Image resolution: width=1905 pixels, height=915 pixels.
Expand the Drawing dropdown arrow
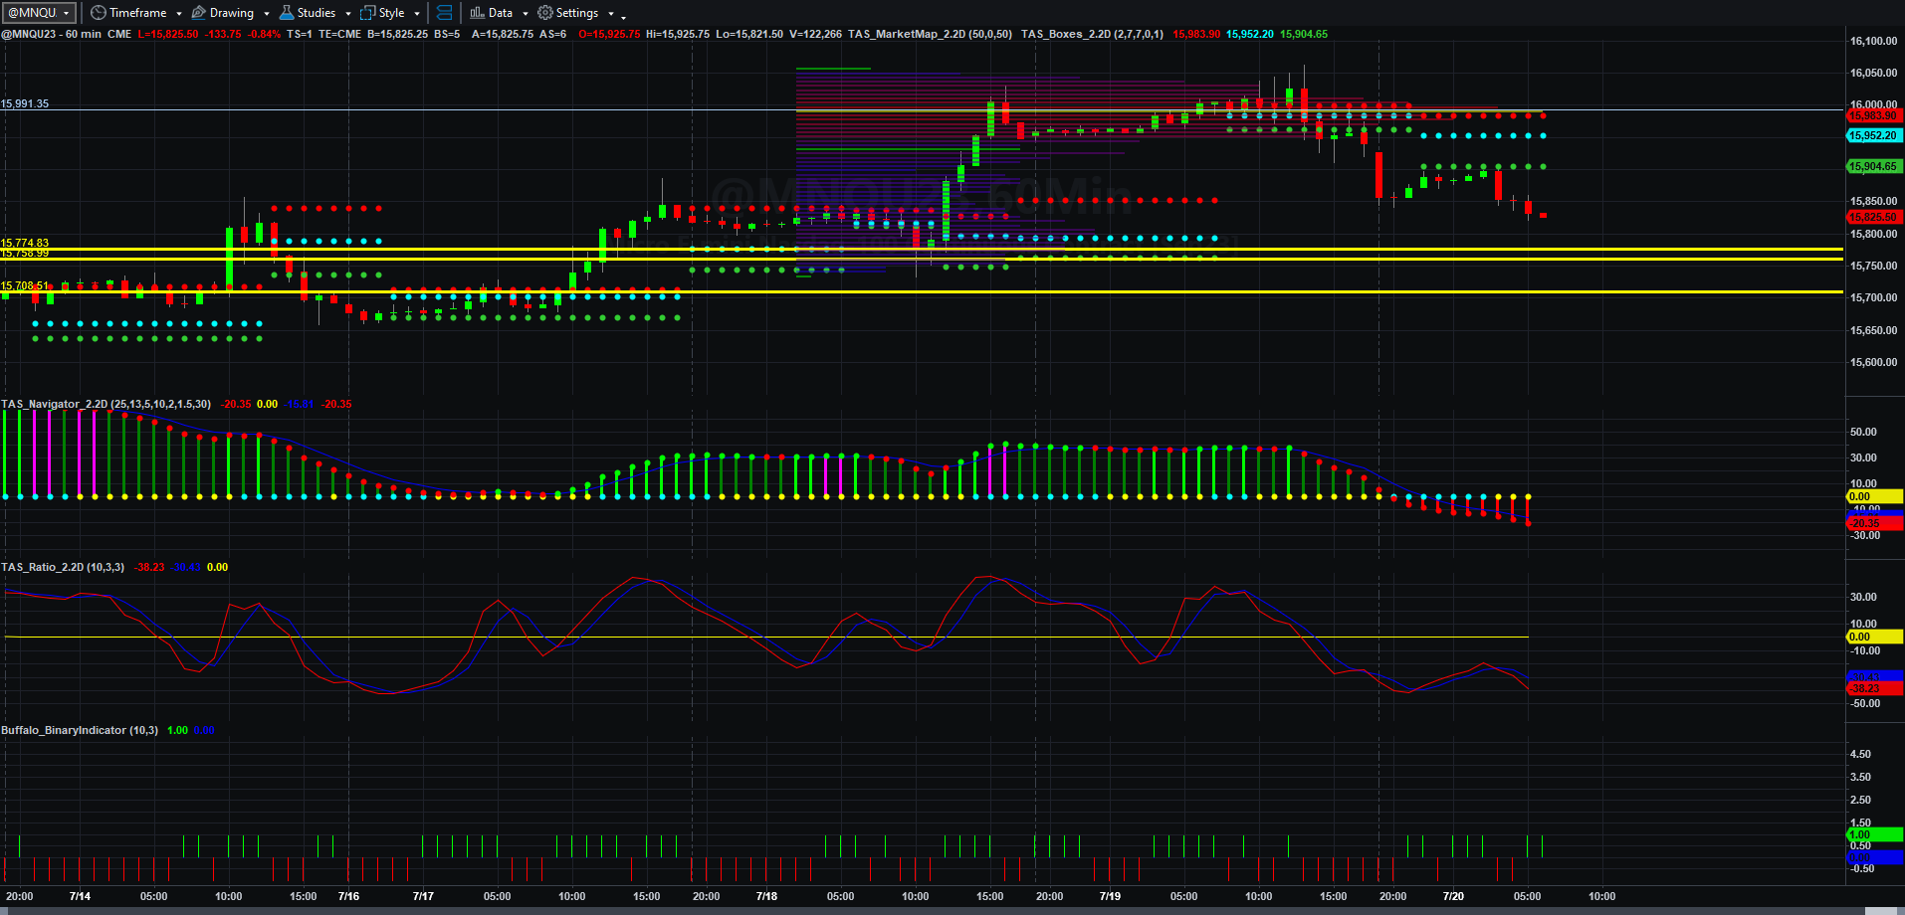267,14
